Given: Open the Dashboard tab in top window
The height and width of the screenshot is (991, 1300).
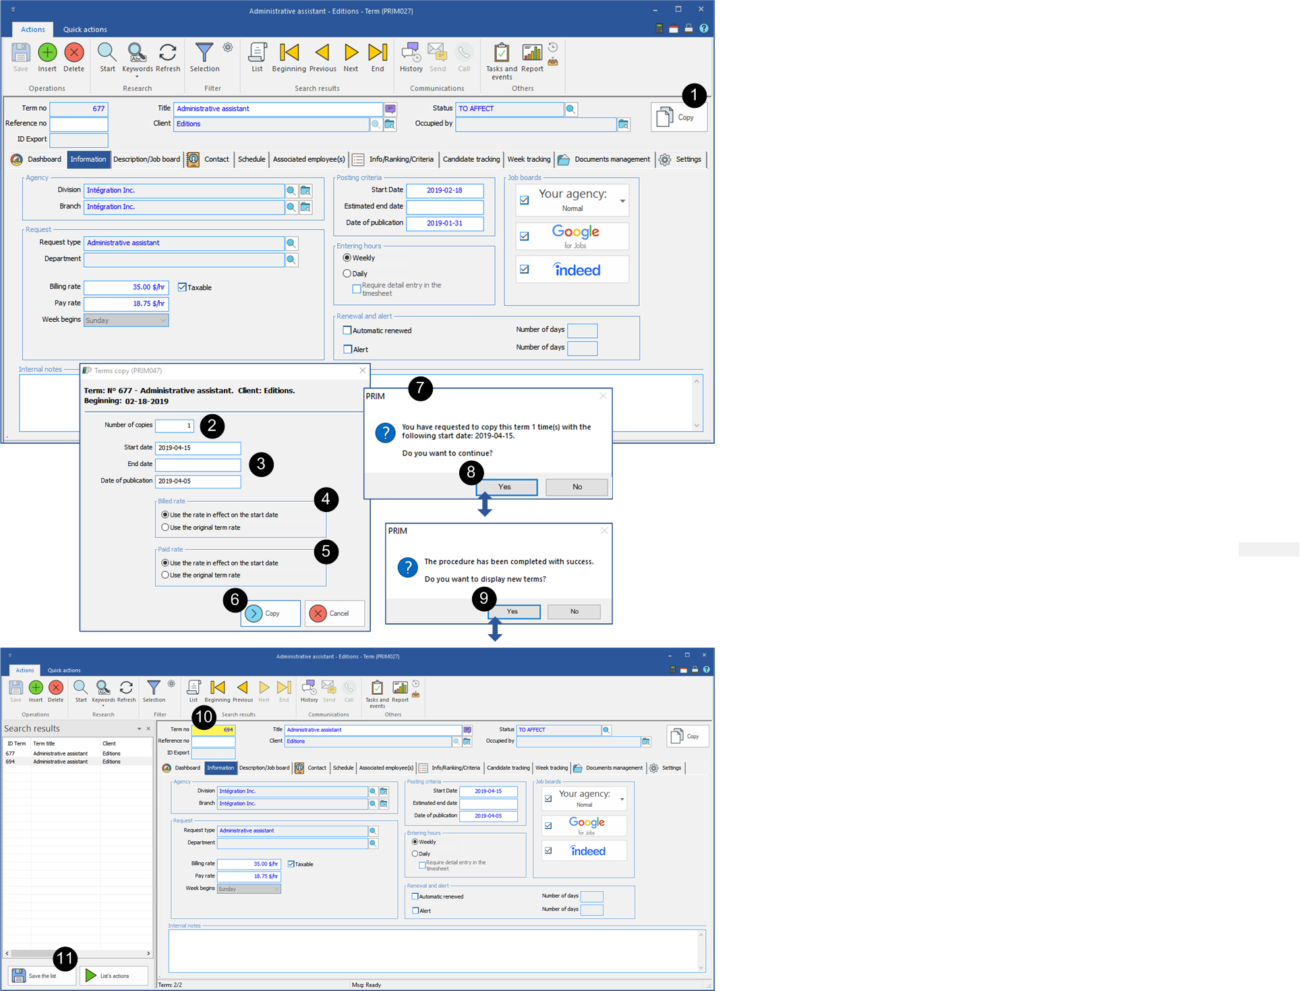Looking at the screenshot, I should tap(37, 160).
